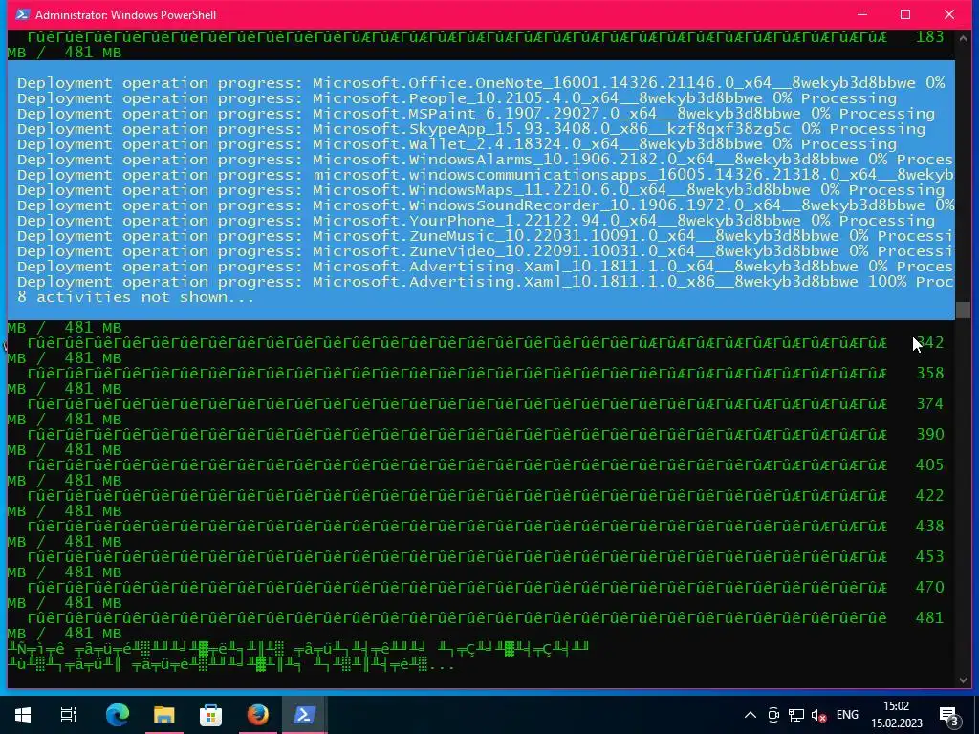979x734 pixels.
Task: Click the Microsoft.WindowsMaps deployment progress line
Action: (x=481, y=190)
